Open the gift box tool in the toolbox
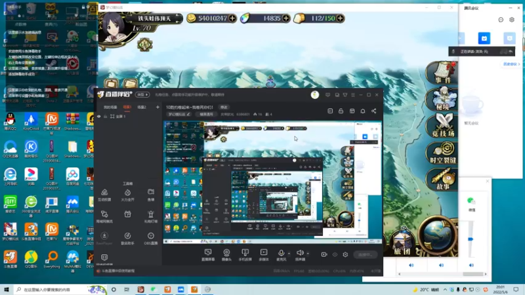Viewport: 525px width, 295px height. click(x=127, y=214)
